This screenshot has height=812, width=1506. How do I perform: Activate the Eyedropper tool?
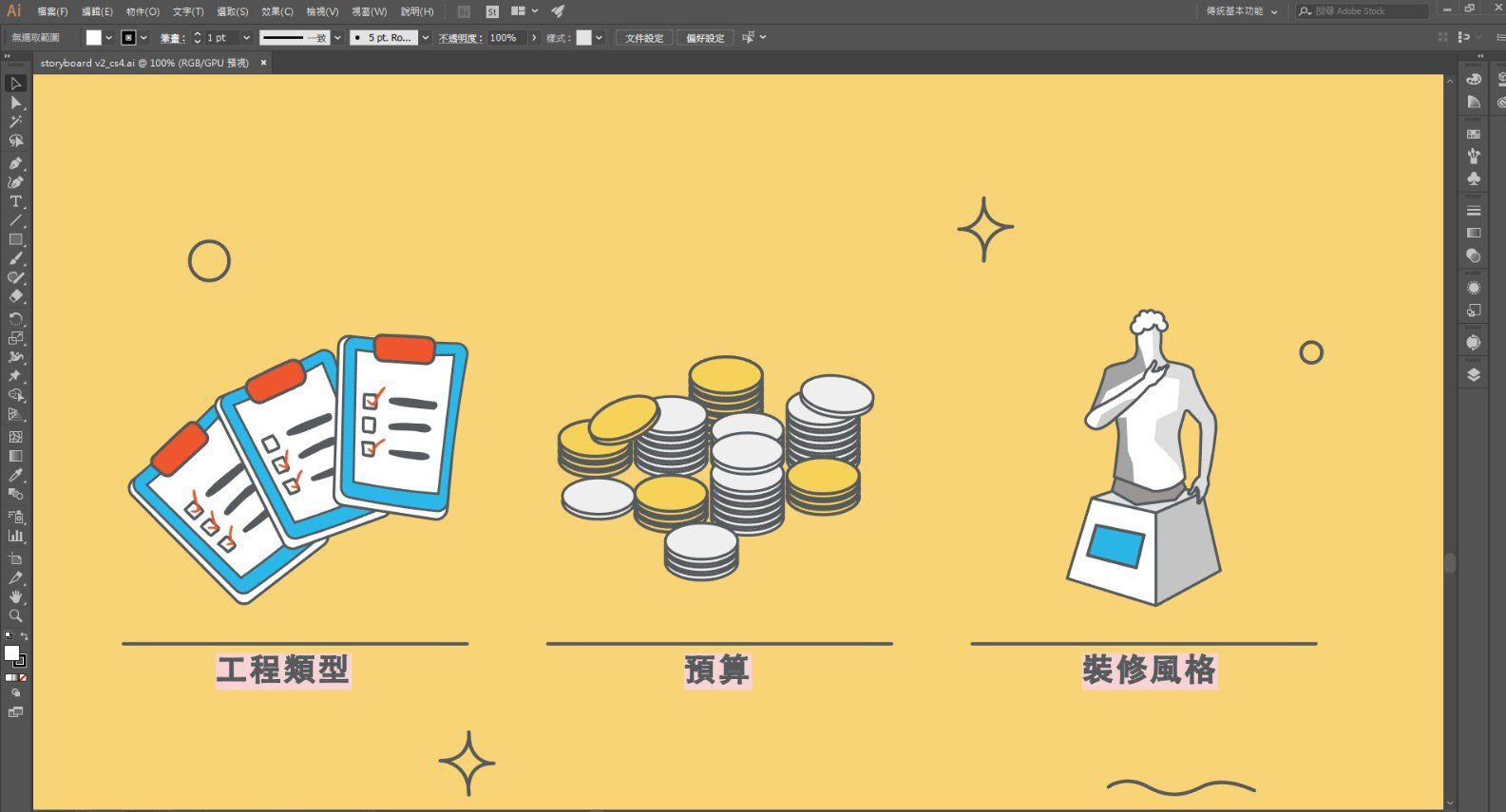[x=15, y=475]
